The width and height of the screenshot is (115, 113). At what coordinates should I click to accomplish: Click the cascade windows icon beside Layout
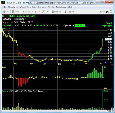coord(111,12)
